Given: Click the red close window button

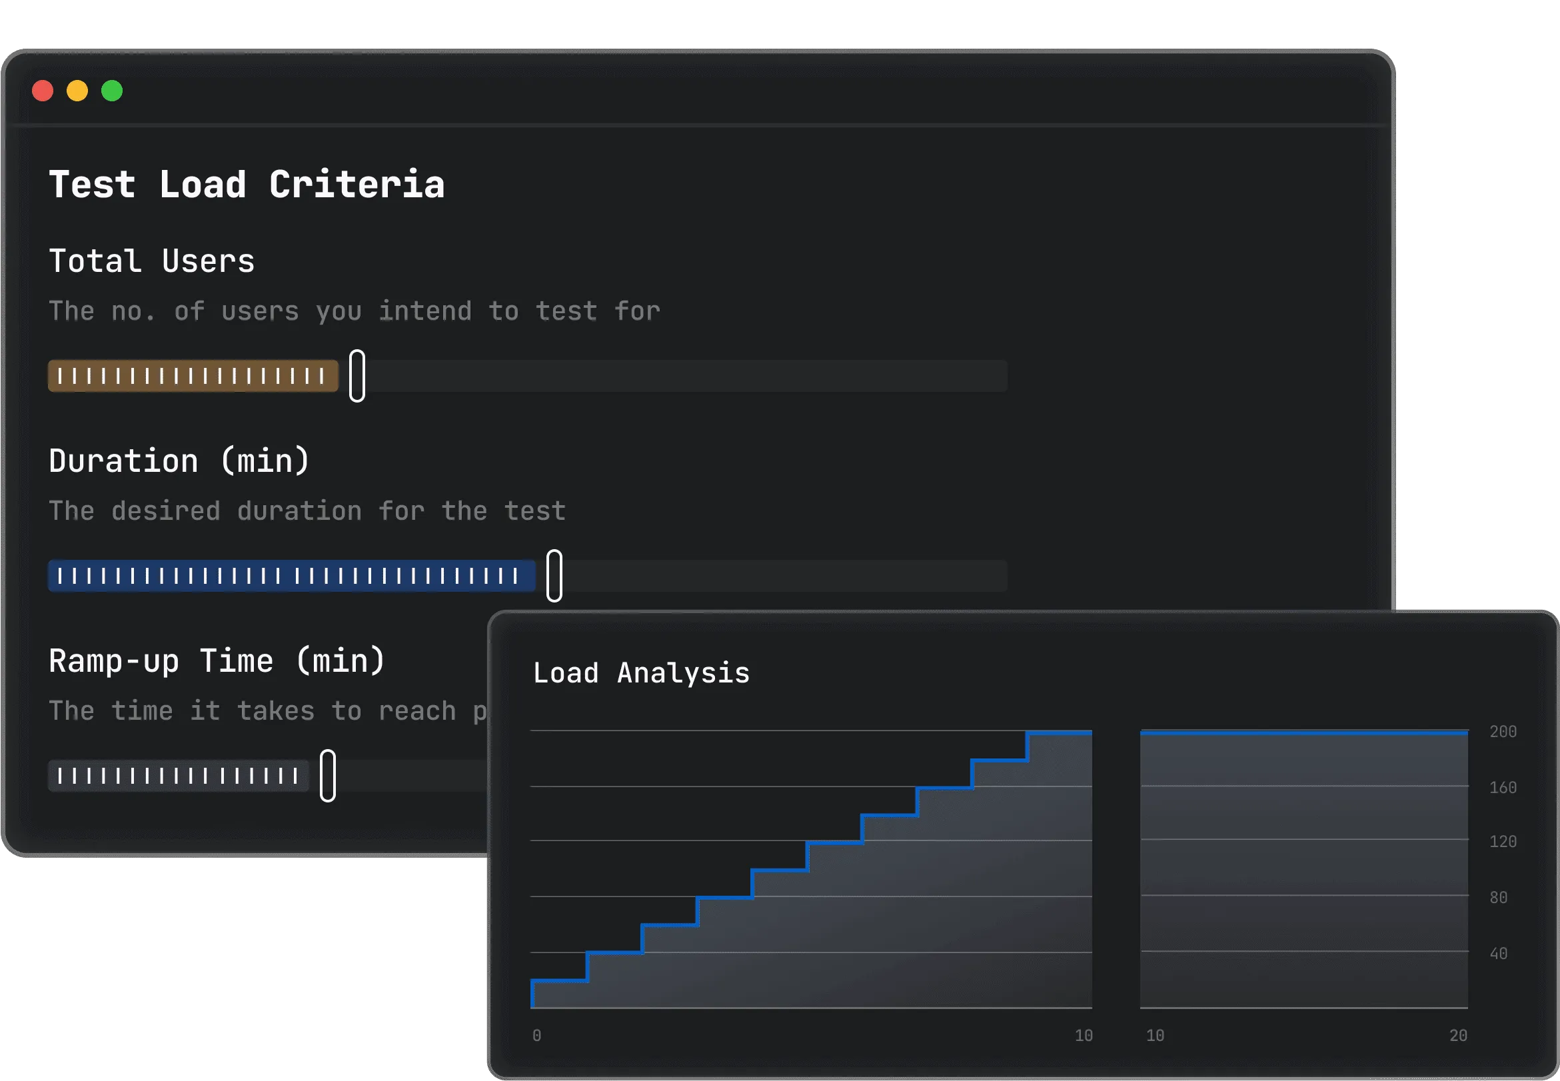Looking at the screenshot, I should coord(43,91).
